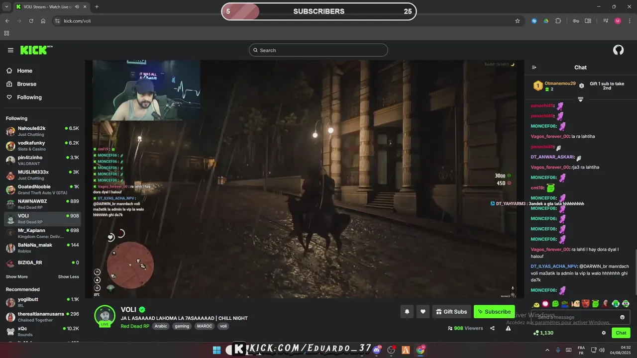
Task: Insert the yellow smiley quick emote
Action: [536, 304]
